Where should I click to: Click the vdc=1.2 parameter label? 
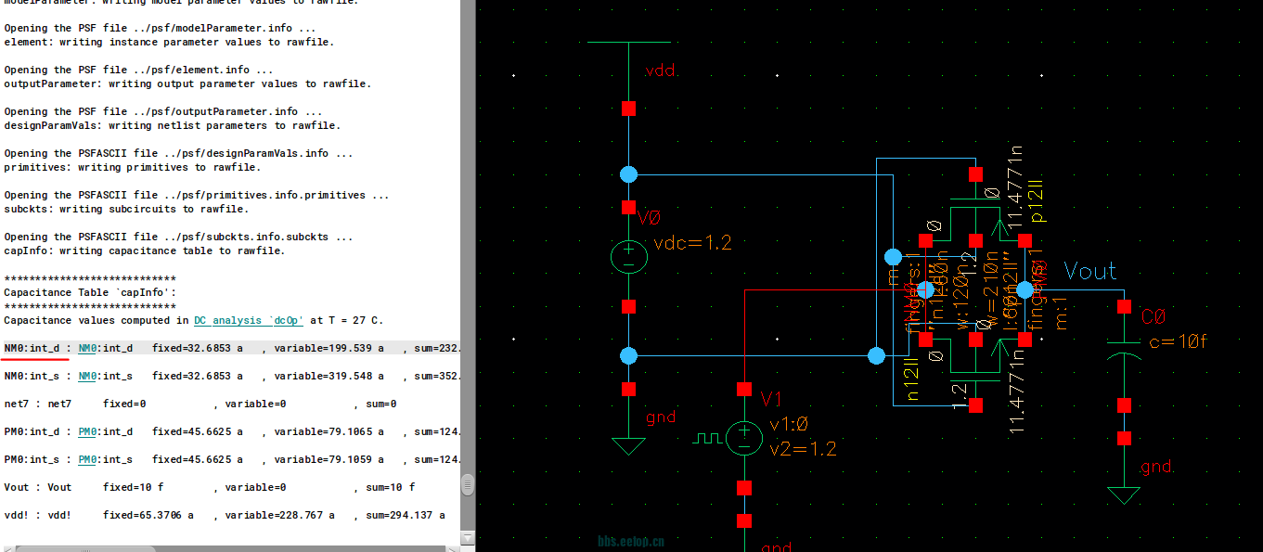click(693, 243)
